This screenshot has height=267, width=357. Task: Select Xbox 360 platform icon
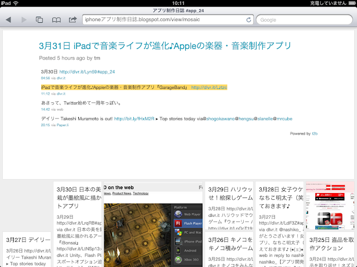tap(178, 260)
